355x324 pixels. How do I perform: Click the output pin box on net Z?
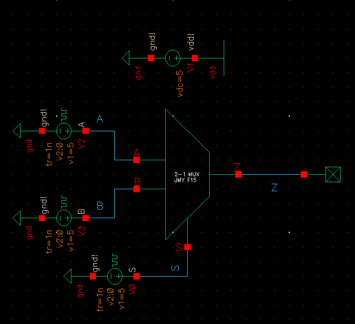333,174
